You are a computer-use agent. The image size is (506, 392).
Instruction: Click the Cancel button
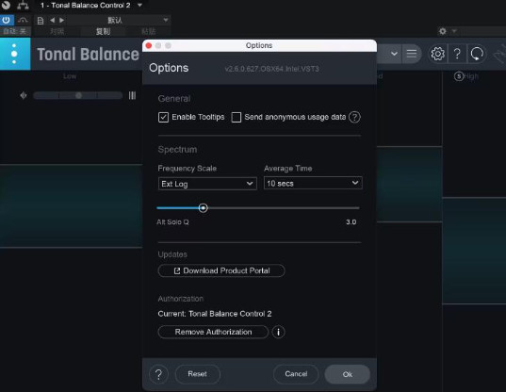coord(296,374)
